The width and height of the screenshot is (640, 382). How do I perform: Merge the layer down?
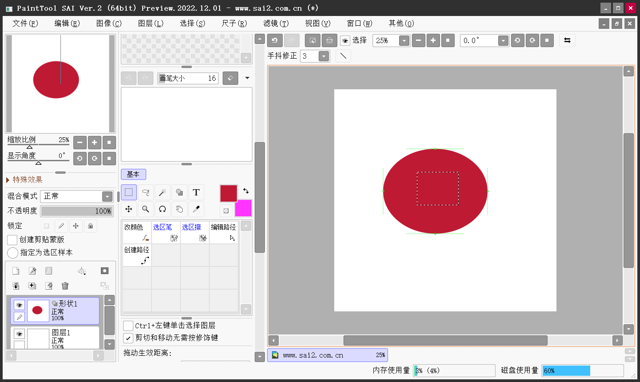(x=16, y=286)
